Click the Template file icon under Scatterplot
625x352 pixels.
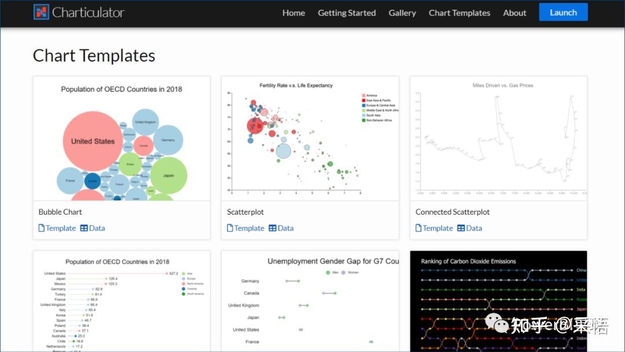tap(231, 228)
